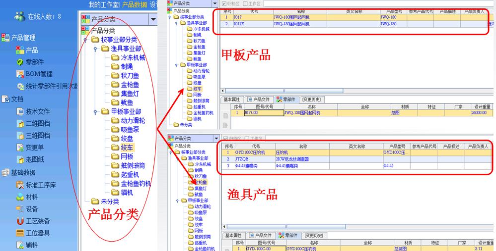Click the JTZQB code cell
This screenshot has width=496, height=251.
pos(255,159)
